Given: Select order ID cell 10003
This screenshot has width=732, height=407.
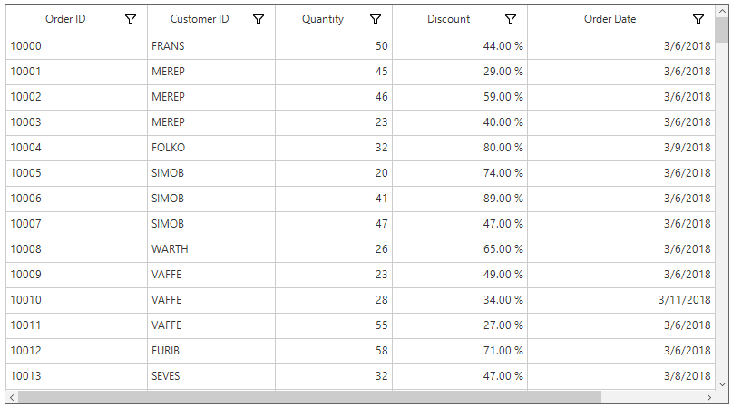Looking at the screenshot, I should pos(76,122).
